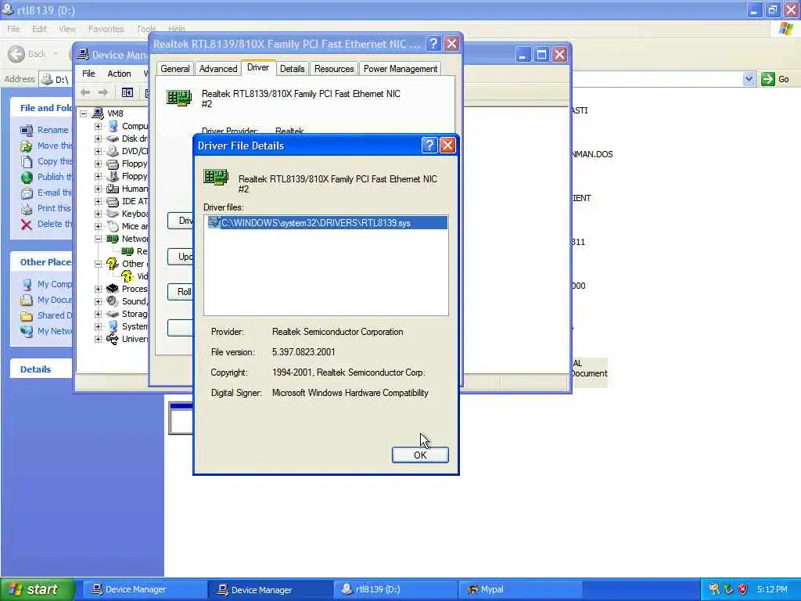Click the help question mark in Driver File Details

tap(429, 146)
